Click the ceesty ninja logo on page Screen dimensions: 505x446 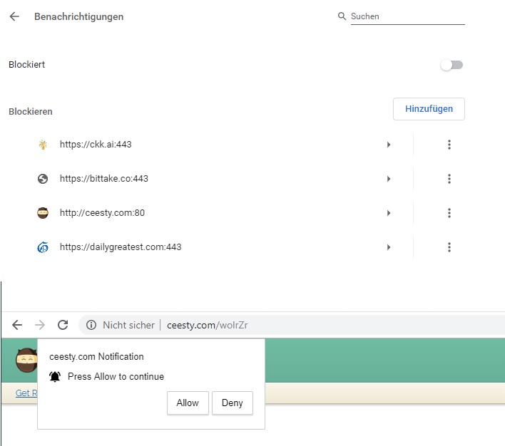coord(26,360)
